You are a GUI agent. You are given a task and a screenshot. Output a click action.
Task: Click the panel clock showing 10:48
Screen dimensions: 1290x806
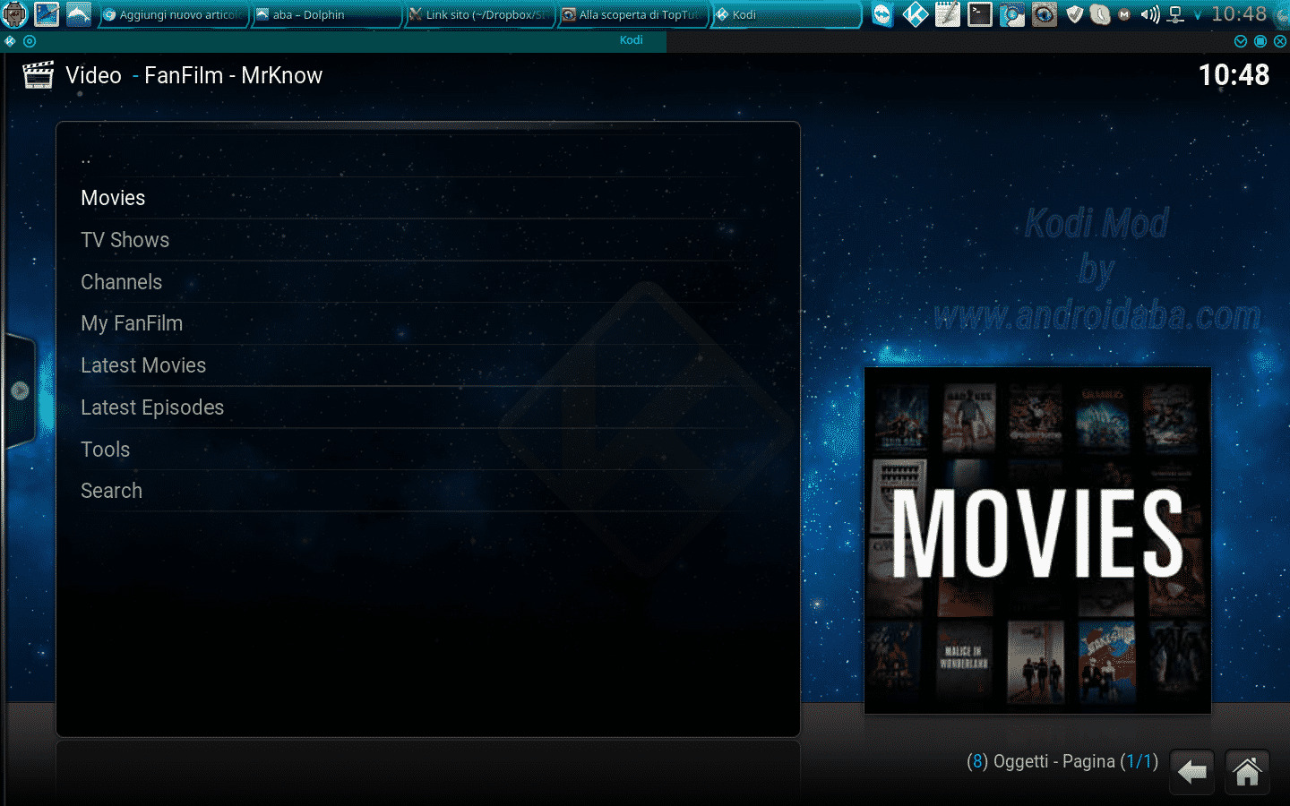pyautogui.click(x=1239, y=14)
